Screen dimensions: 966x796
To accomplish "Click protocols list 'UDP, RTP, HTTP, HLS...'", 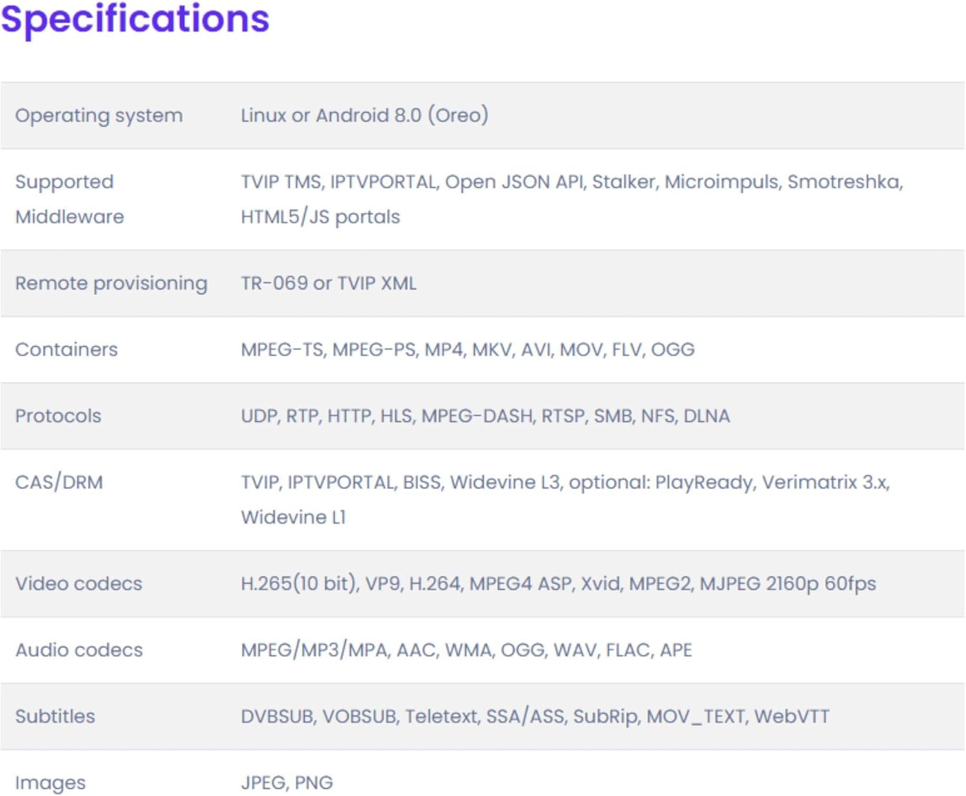I will [x=485, y=416].
